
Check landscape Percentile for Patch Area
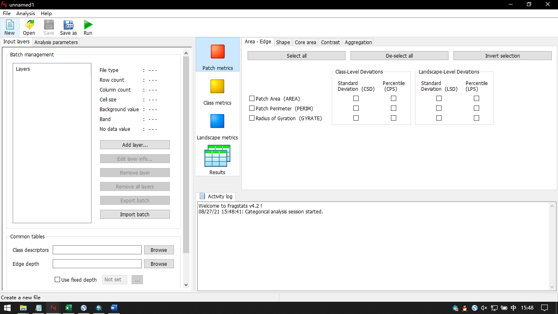click(476, 99)
